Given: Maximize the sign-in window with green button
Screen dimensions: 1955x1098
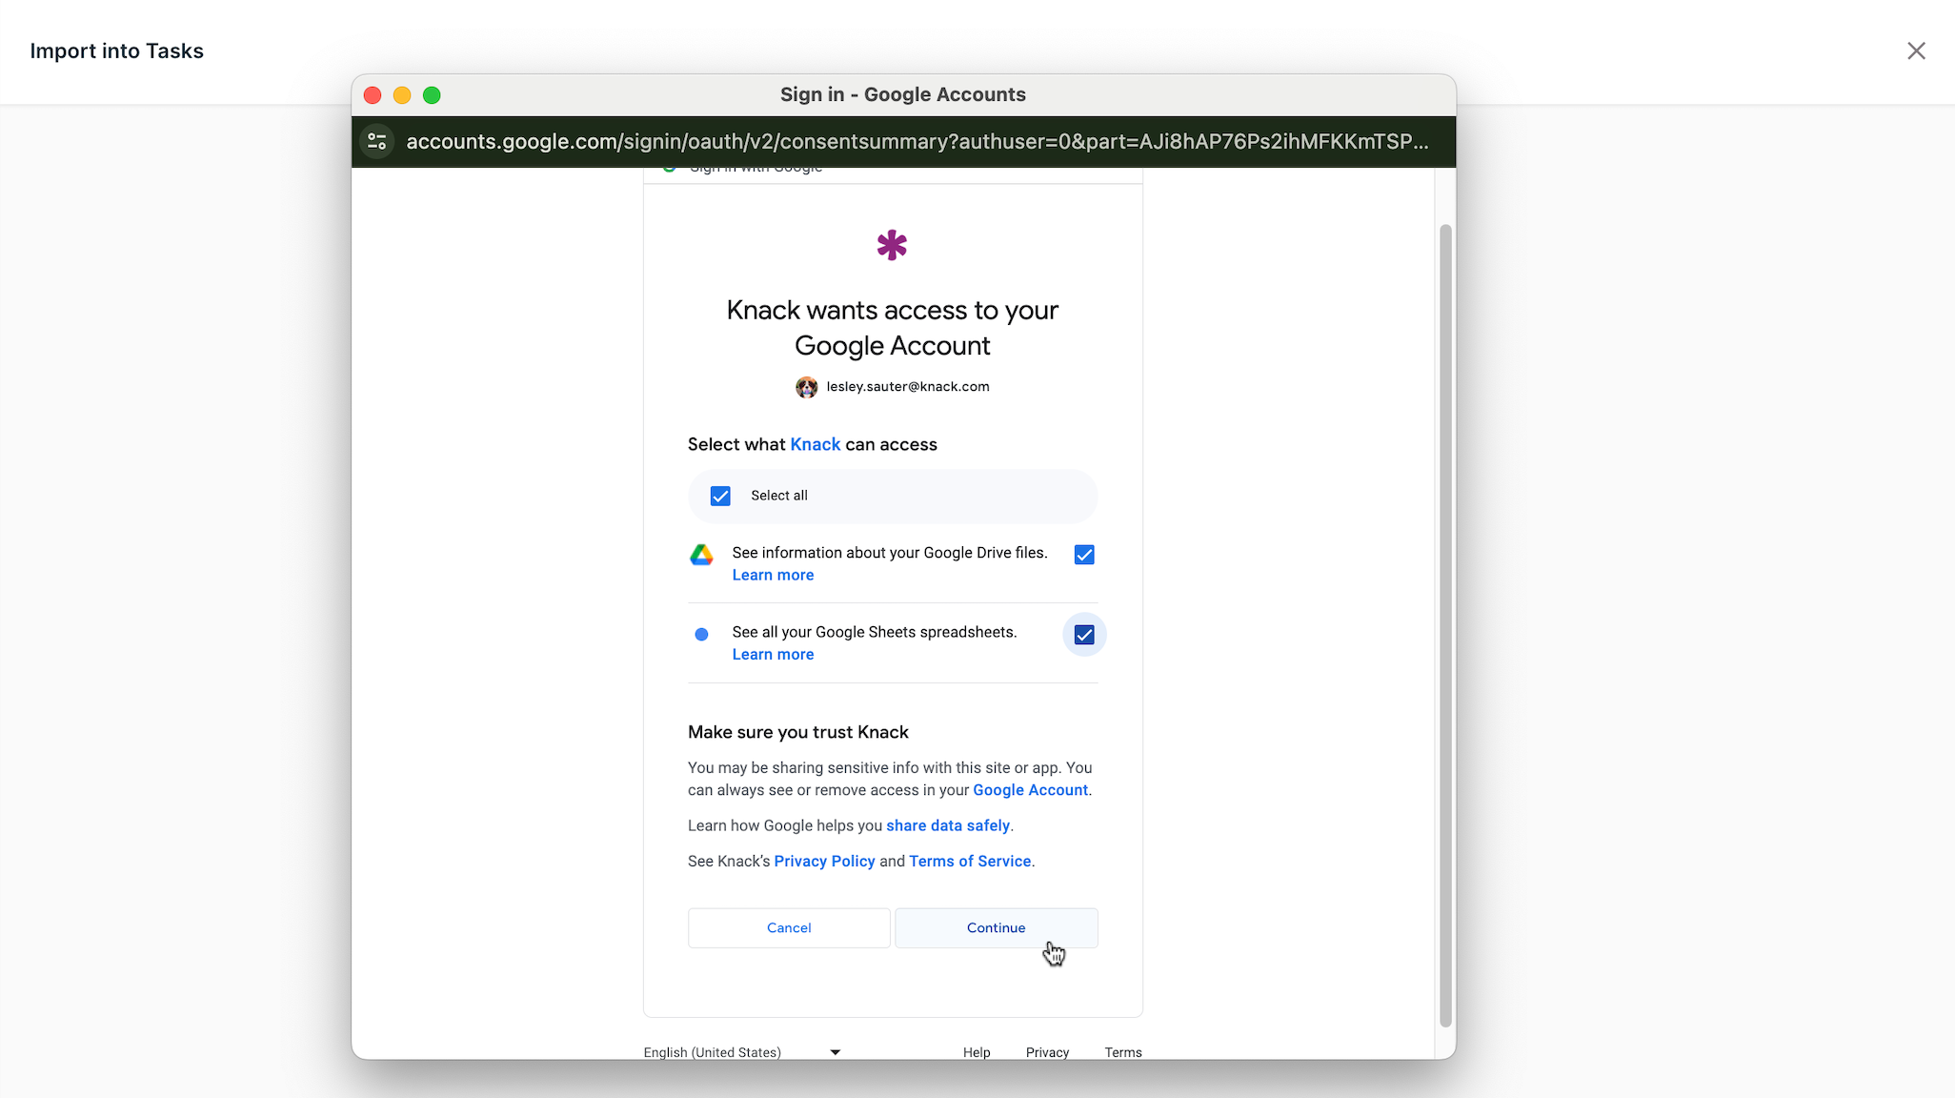Looking at the screenshot, I should tap(432, 95).
